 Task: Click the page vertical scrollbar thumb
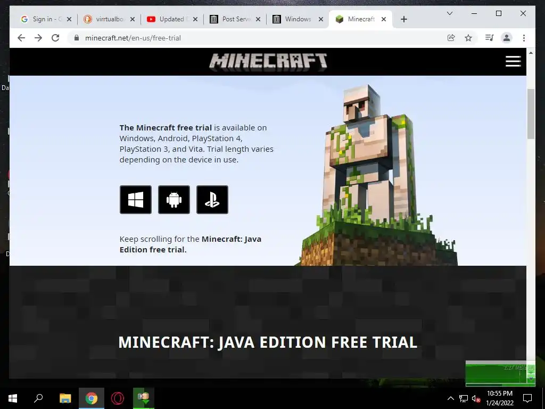(531, 114)
